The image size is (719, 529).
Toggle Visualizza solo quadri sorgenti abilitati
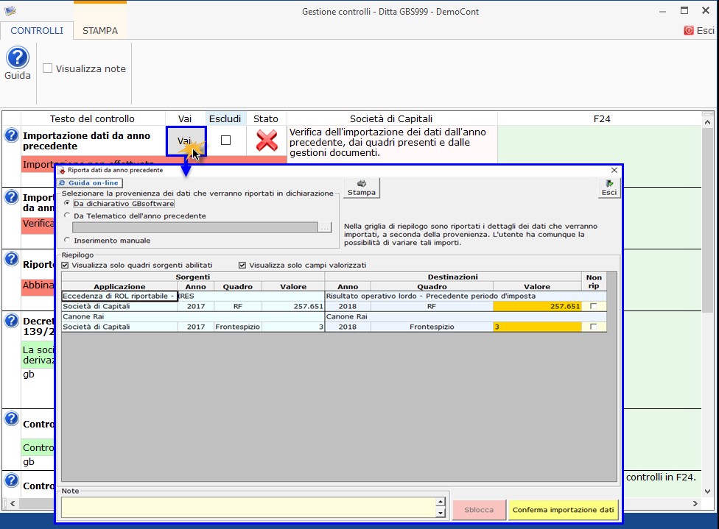coord(66,265)
